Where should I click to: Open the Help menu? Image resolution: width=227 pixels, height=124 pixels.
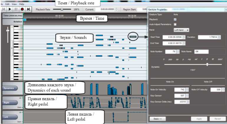21,4
